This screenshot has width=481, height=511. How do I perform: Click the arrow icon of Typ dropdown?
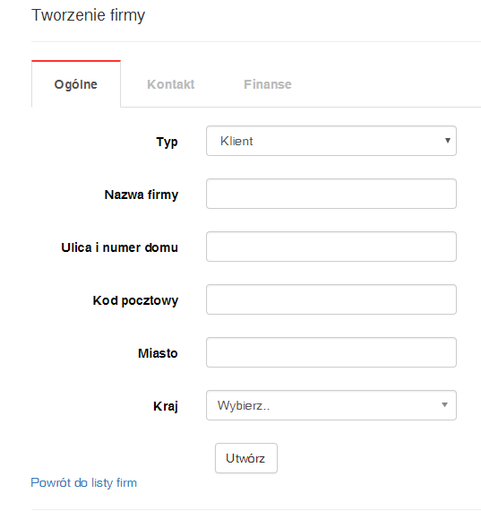coord(448,141)
